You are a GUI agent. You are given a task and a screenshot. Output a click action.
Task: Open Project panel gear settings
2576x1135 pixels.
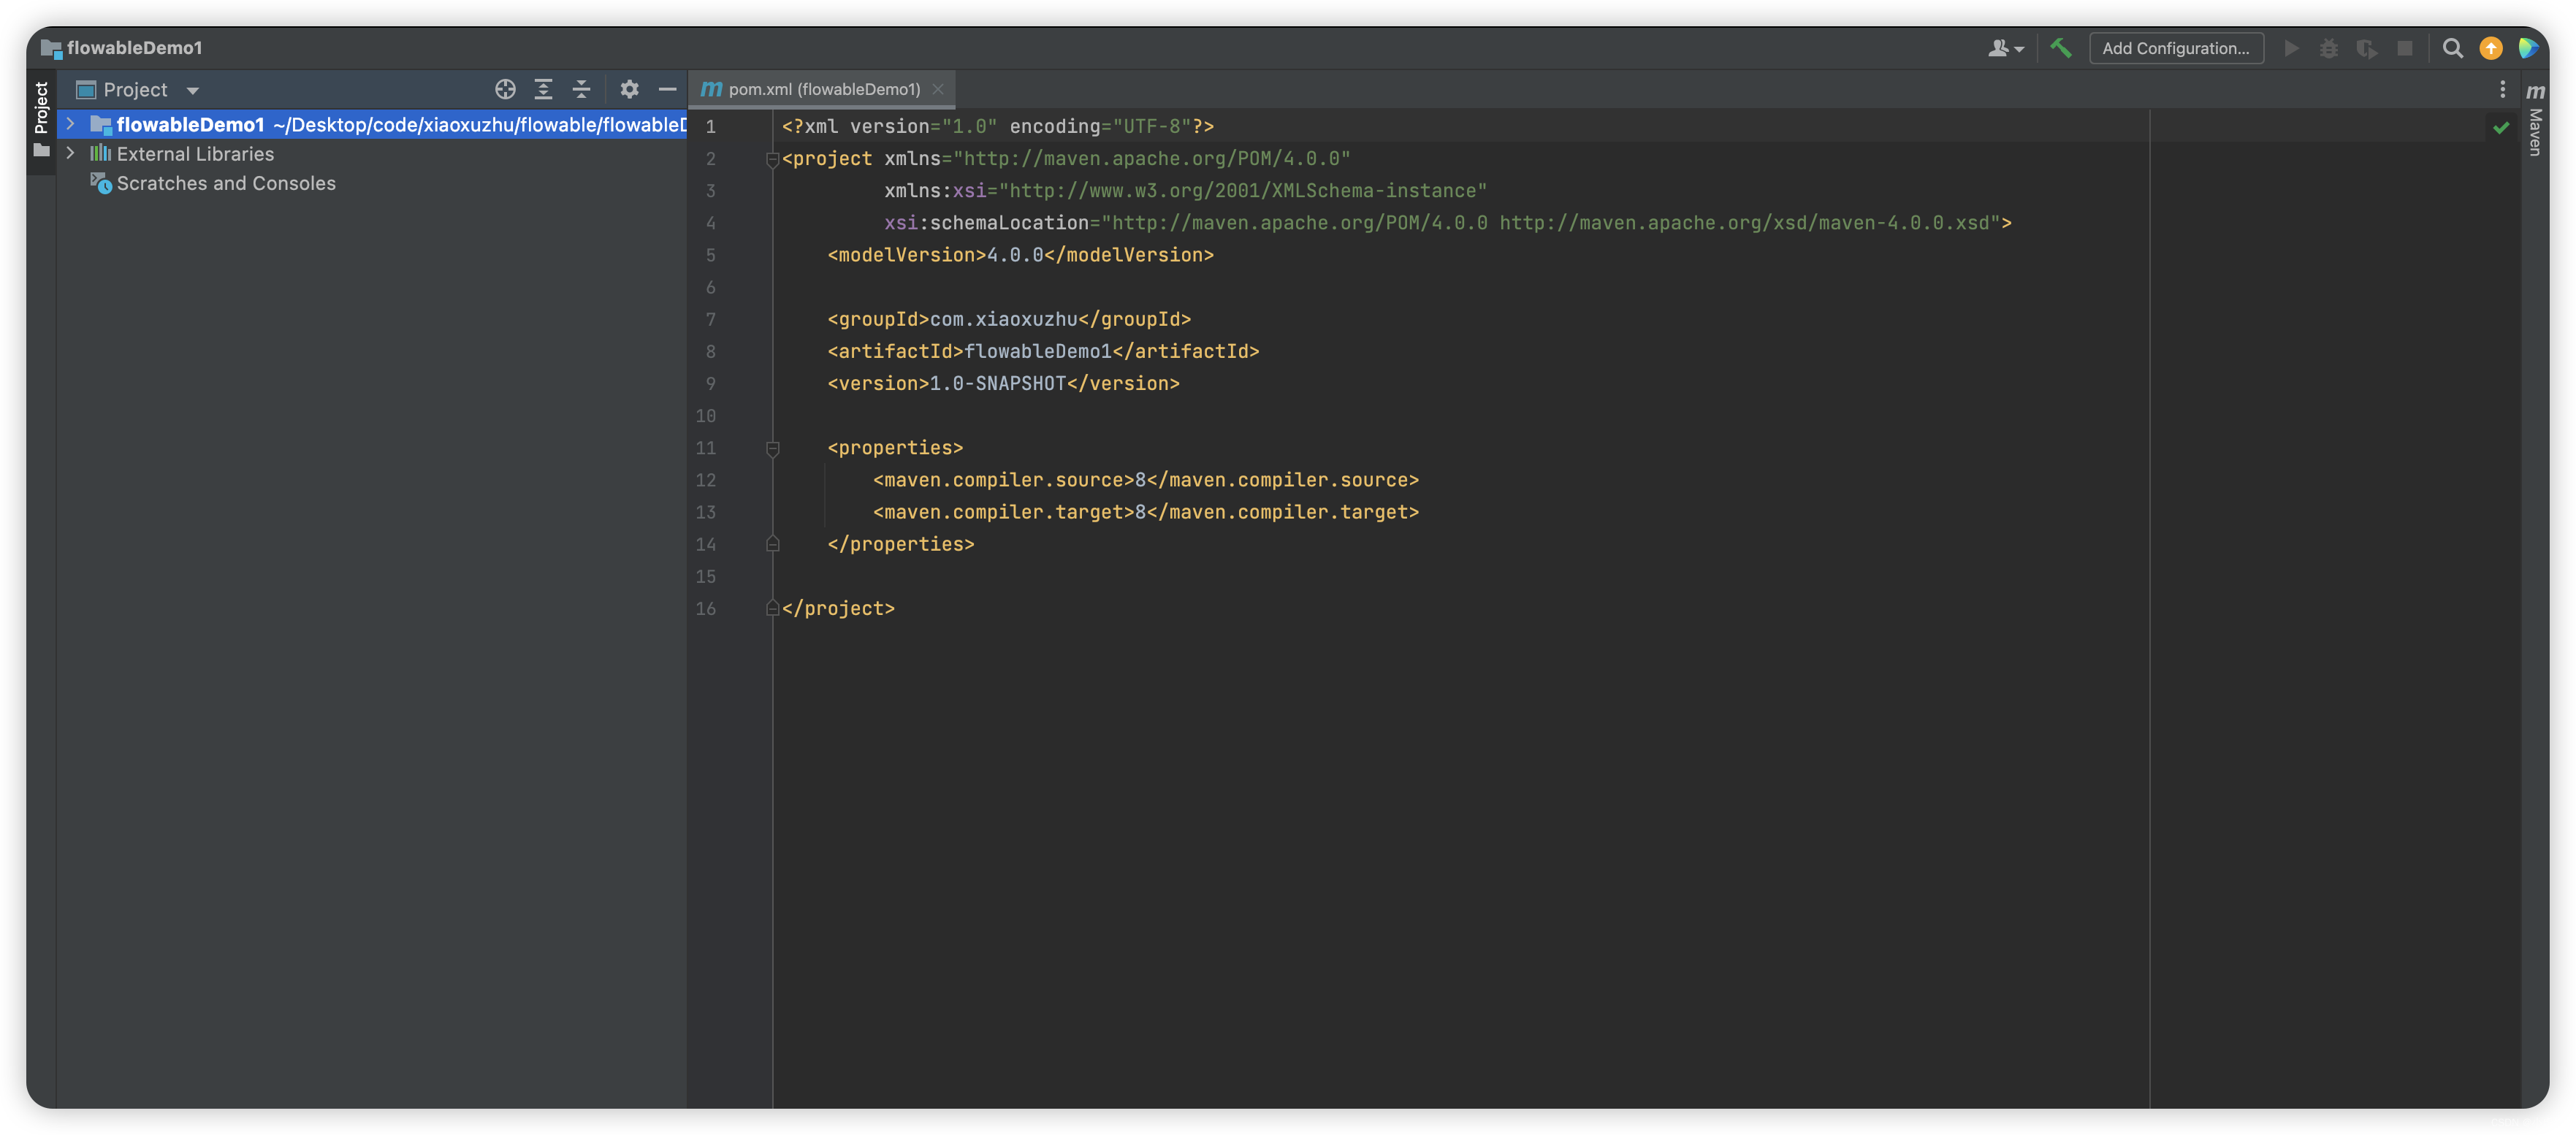629,89
